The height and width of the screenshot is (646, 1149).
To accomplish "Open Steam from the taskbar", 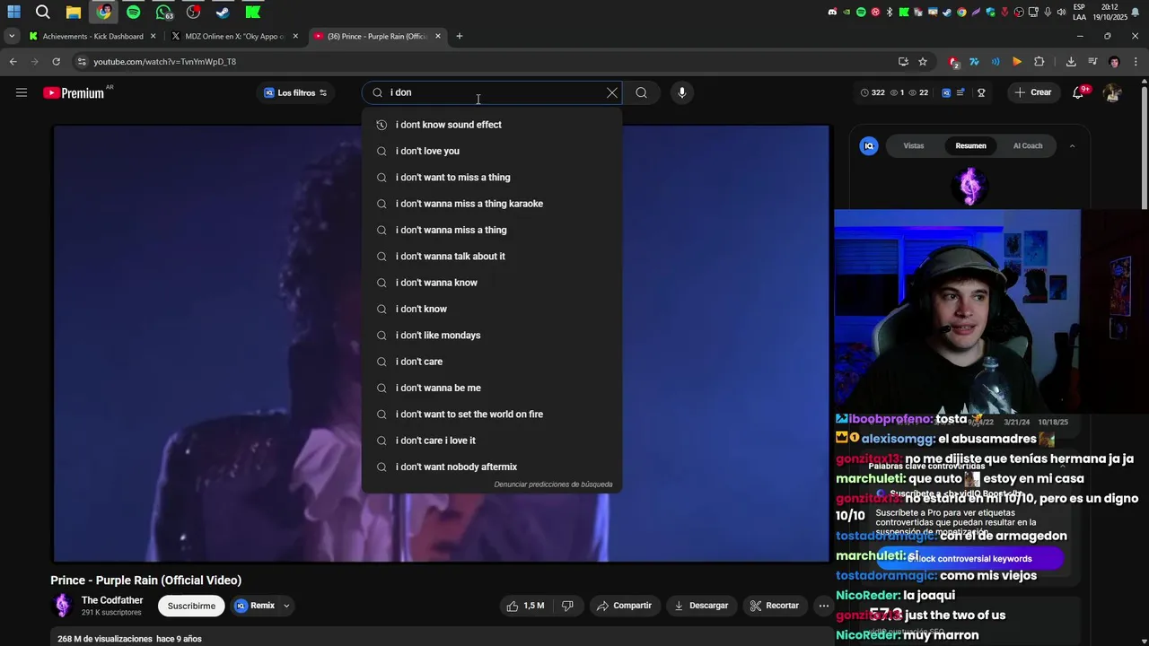I will [224, 12].
